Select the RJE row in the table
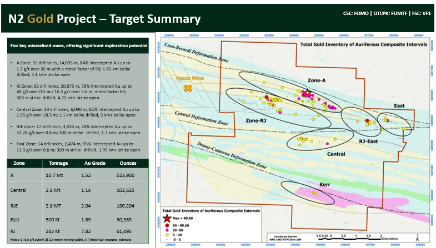 (x=77, y=205)
